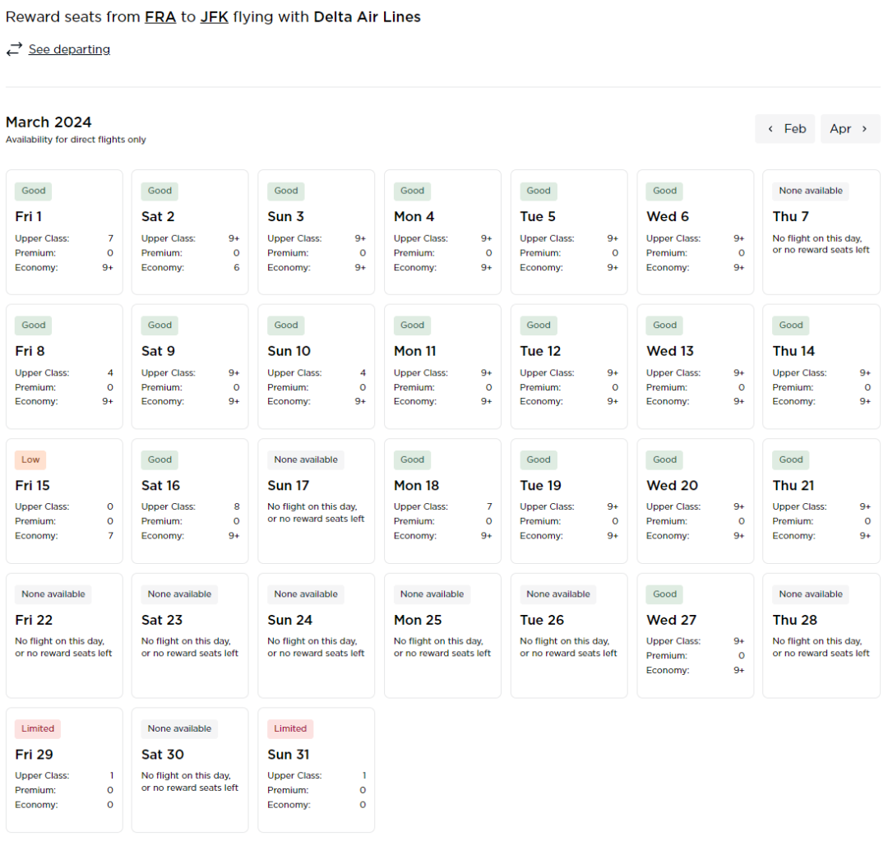888x841 pixels.
Task: Pick the Mon 18 date card
Action: 442,501
